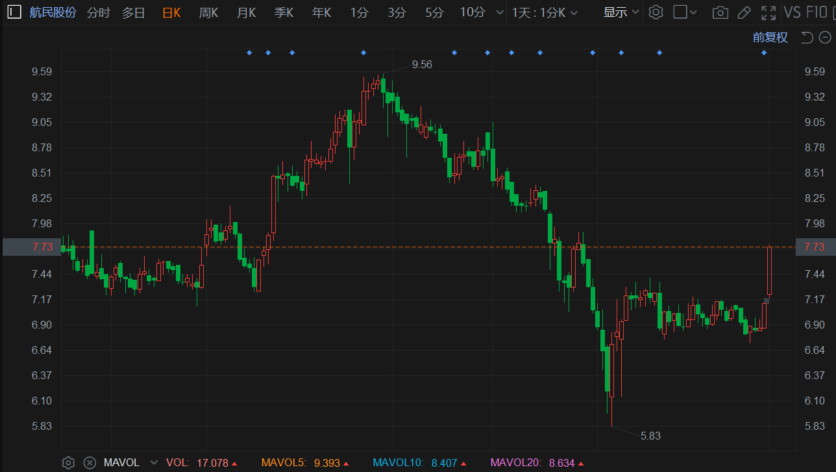Expand more periods arrow after 10分
This screenshot has width=836, height=472.
(x=499, y=12)
